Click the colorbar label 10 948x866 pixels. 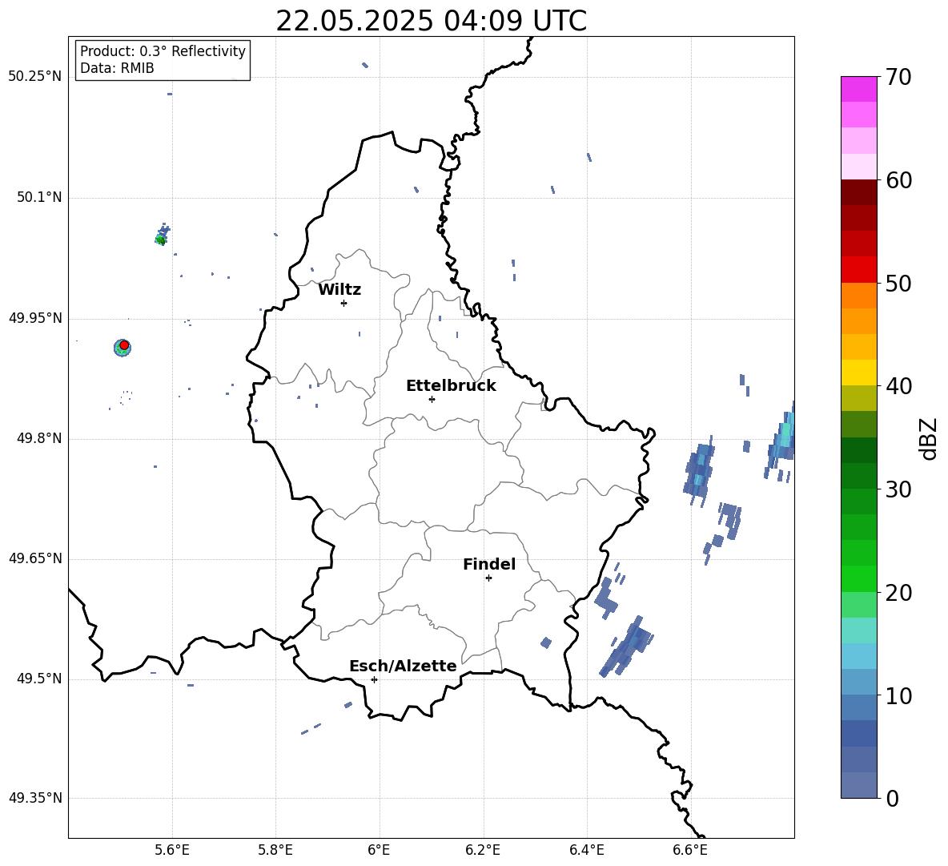898,695
